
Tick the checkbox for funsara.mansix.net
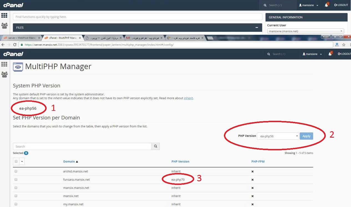click(x=16, y=180)
